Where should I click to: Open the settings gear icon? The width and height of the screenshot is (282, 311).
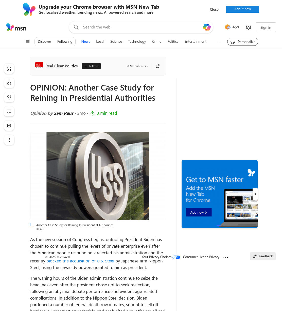pos(249,27)
